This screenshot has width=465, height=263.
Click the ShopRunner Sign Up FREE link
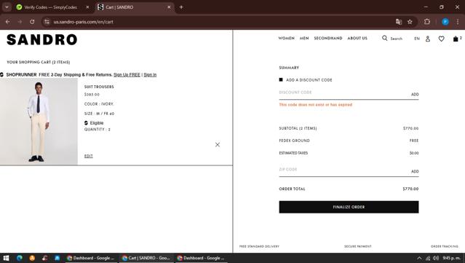click(x=127, y=75)
